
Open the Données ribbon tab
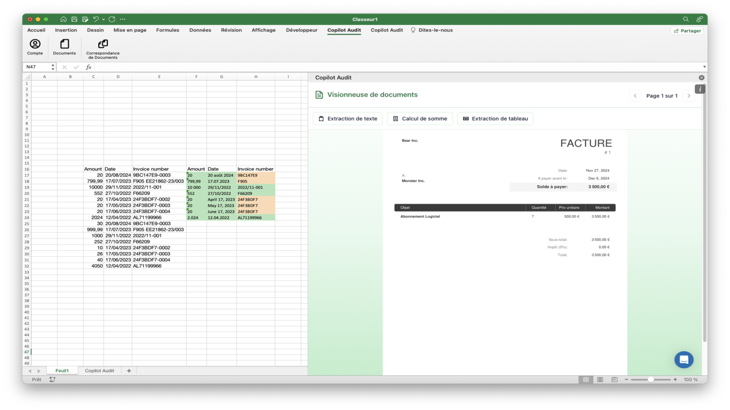tap(200, 30)
